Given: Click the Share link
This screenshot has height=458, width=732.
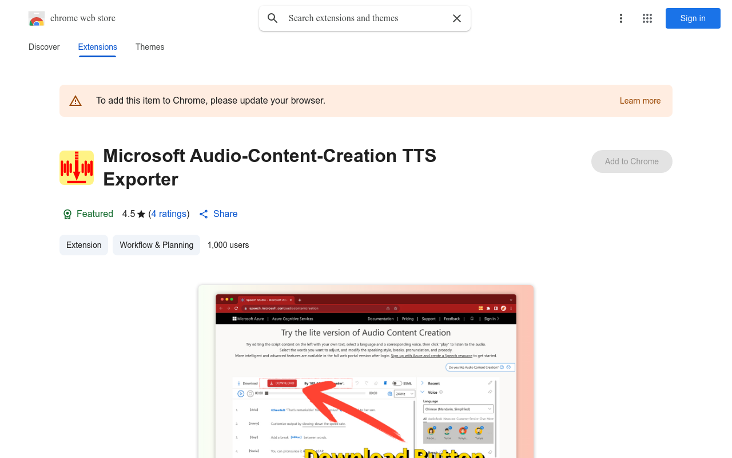Looking at the screenshot, I should (x=225, y=214).
